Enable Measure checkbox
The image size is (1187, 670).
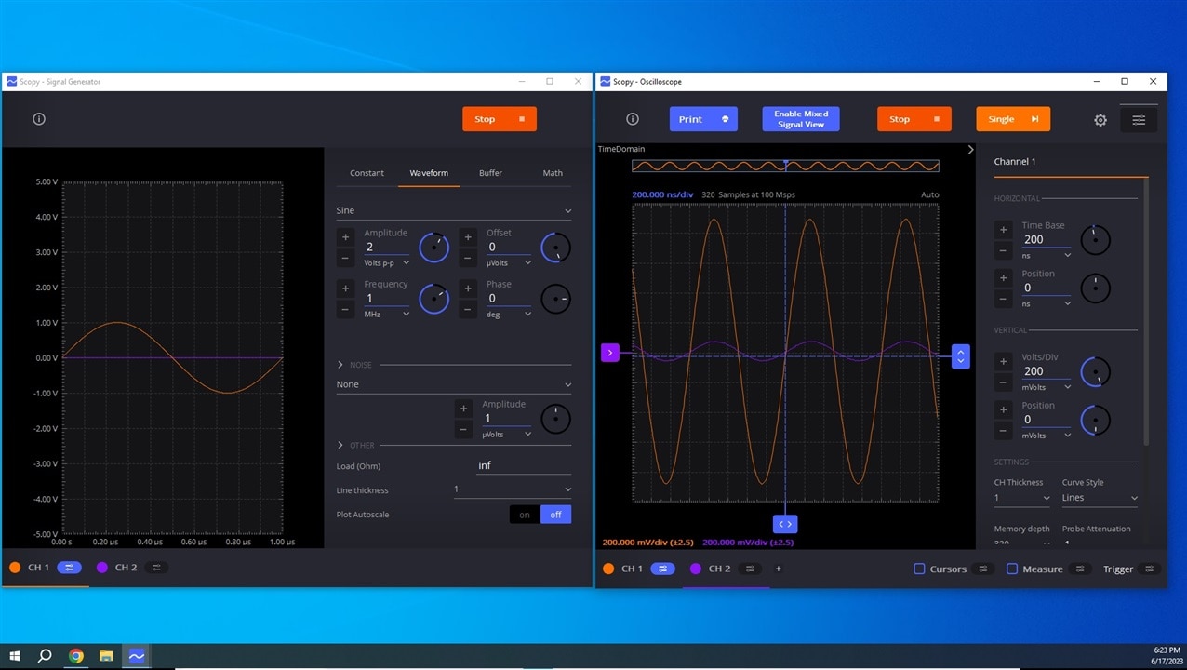tap(1012, 569)
